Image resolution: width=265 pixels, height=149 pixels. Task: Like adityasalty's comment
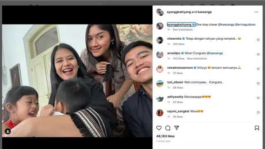[x=258, y=98]
